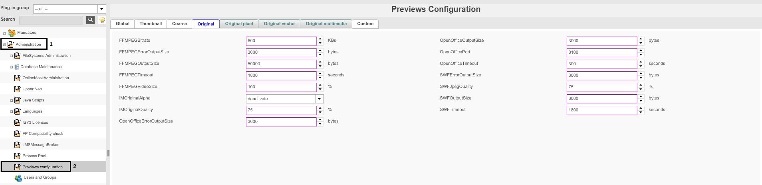Image resolution: width=762 pixels, height=185 pixels.
Task: Click the Database Maintenance cylinder icon
Action: click(x=17, y=67)
